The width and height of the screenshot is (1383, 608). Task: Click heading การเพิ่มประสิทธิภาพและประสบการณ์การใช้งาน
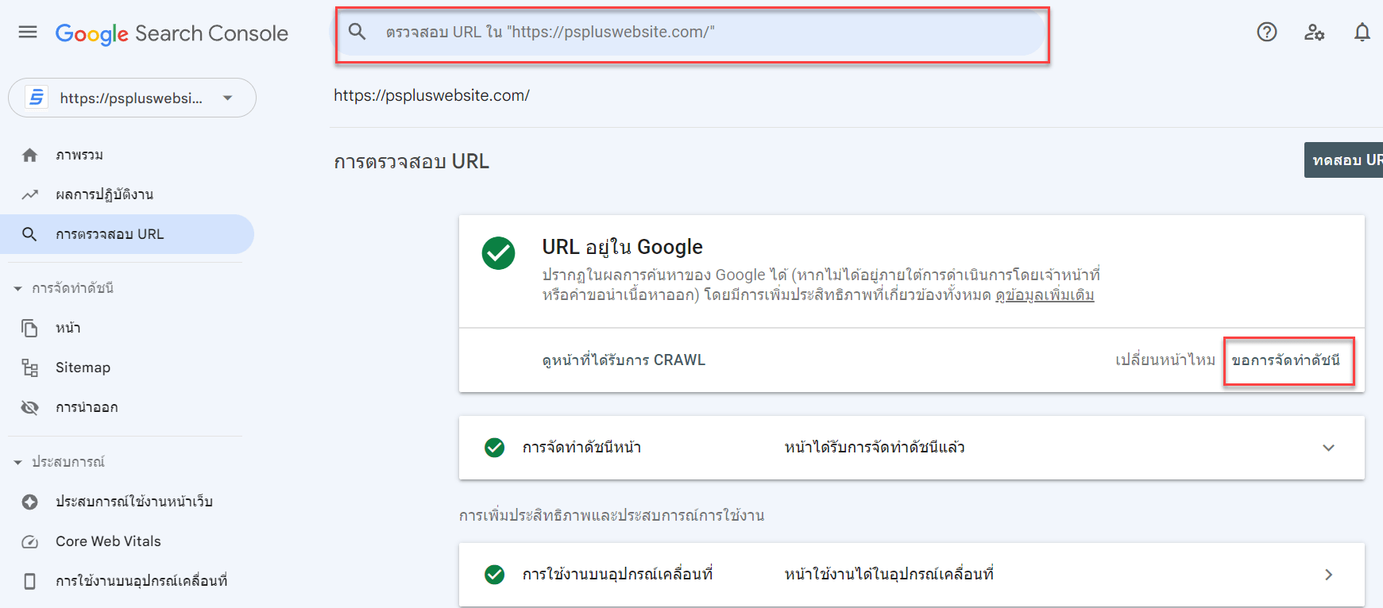[x=612, y=516]
